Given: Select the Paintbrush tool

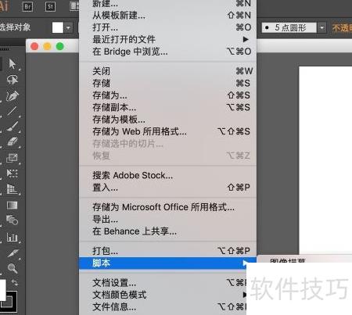Looking at the screenshot, I should [x=12, y=127].
